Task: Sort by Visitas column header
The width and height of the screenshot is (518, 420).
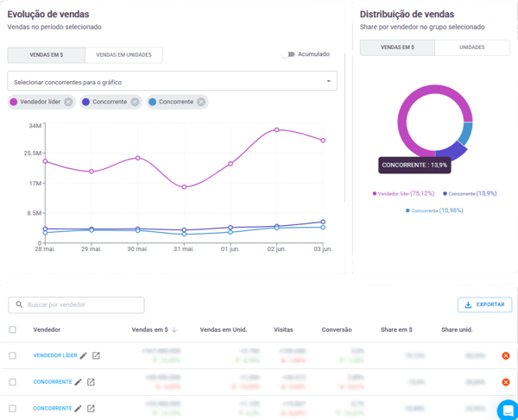Action: 283,329
